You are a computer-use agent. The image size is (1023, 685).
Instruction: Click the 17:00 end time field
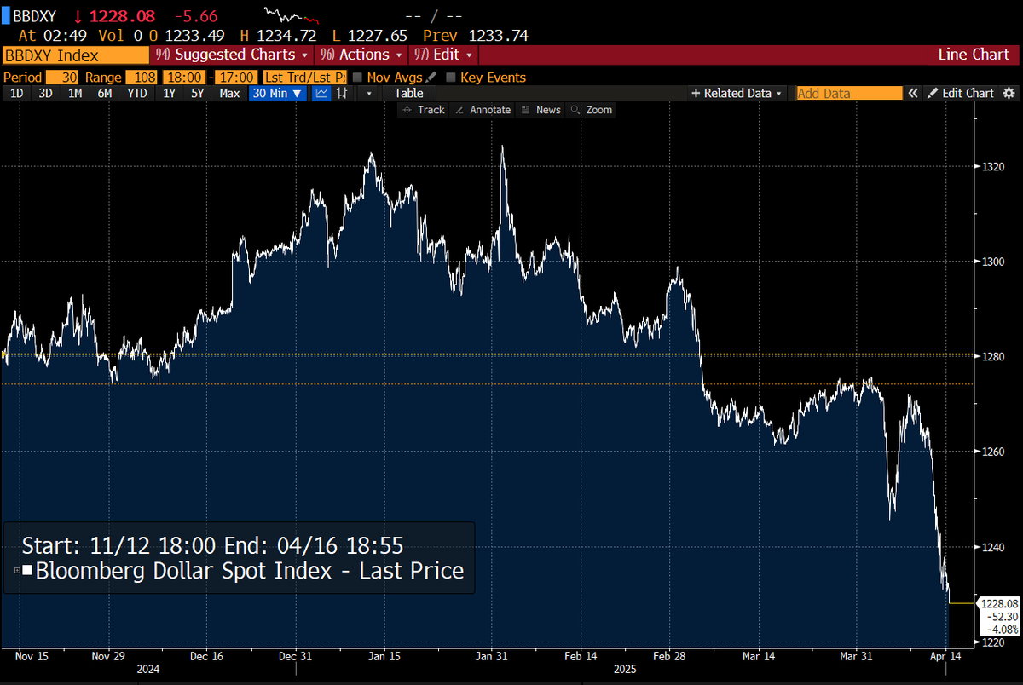[234, 78]
